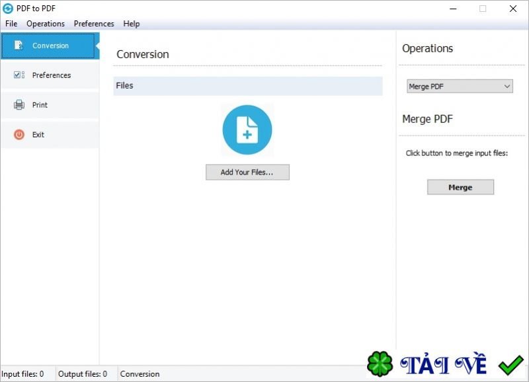Switch to Preferences in the sidebar
Screen dimensions: 529x382
(x=50, y=75)
